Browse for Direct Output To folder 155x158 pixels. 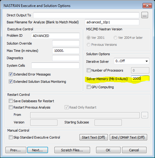coord(145,15)
